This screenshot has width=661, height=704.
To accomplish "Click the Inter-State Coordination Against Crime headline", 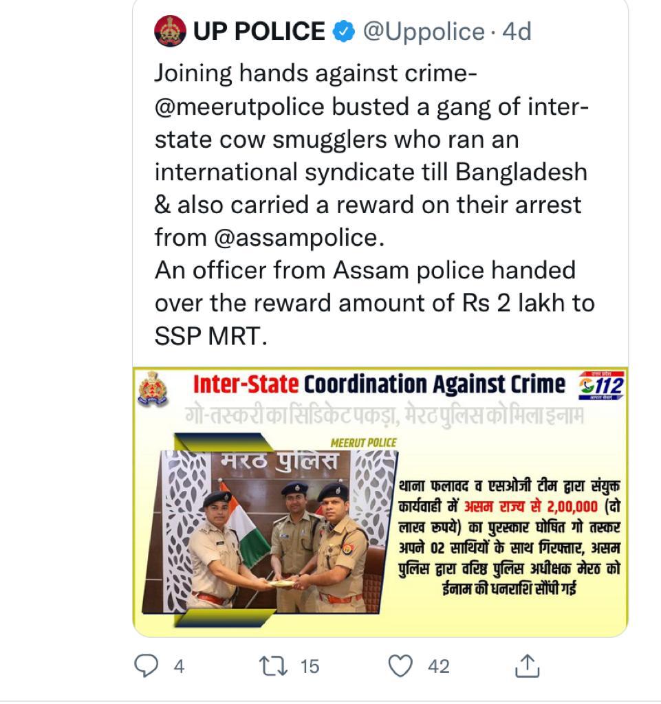I will tap(379, 384).
